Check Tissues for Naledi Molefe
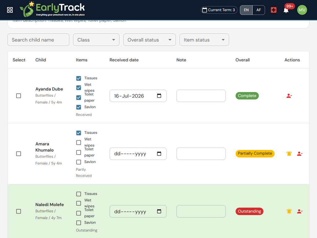Image resolution: width=317 pixels, height=238 pixels. click(x=79, y=194)
